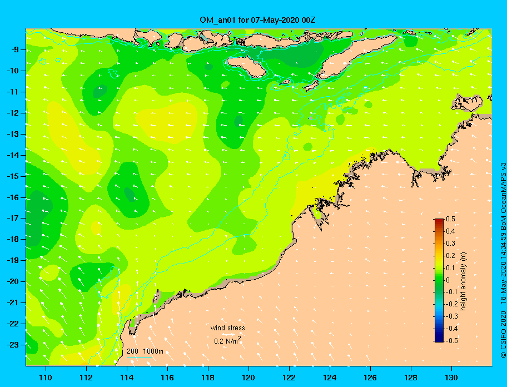Click the 'wind stress' legend label
The image size is (507, 387).
coord(227,328)
